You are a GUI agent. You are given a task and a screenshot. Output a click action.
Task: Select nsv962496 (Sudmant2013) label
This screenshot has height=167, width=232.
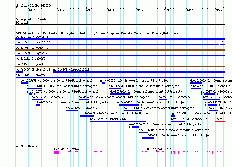(x=34, y=70)
